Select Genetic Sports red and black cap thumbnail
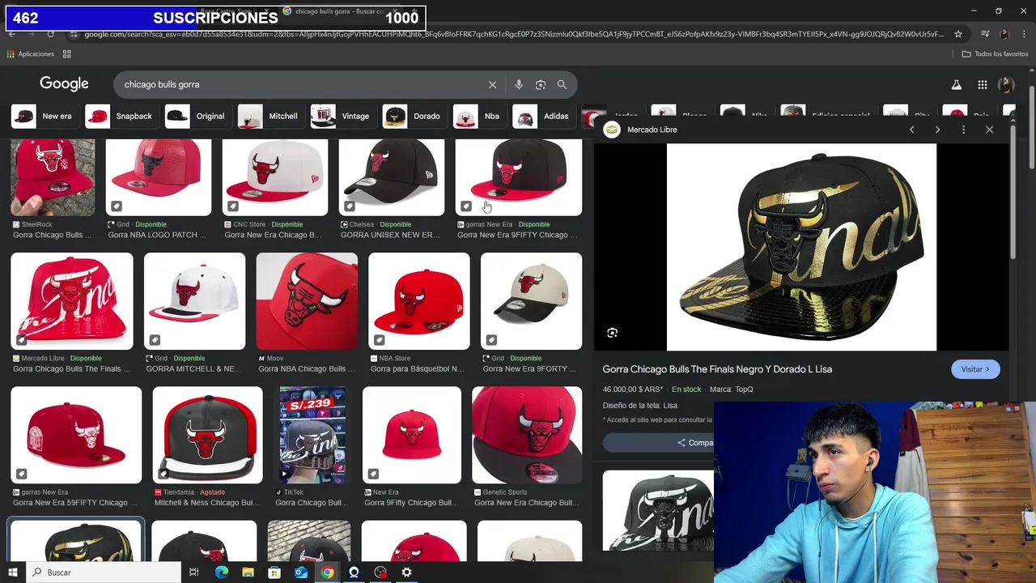Image resolution: width=1036 pixels, height=583 pixels. (527, 435)
